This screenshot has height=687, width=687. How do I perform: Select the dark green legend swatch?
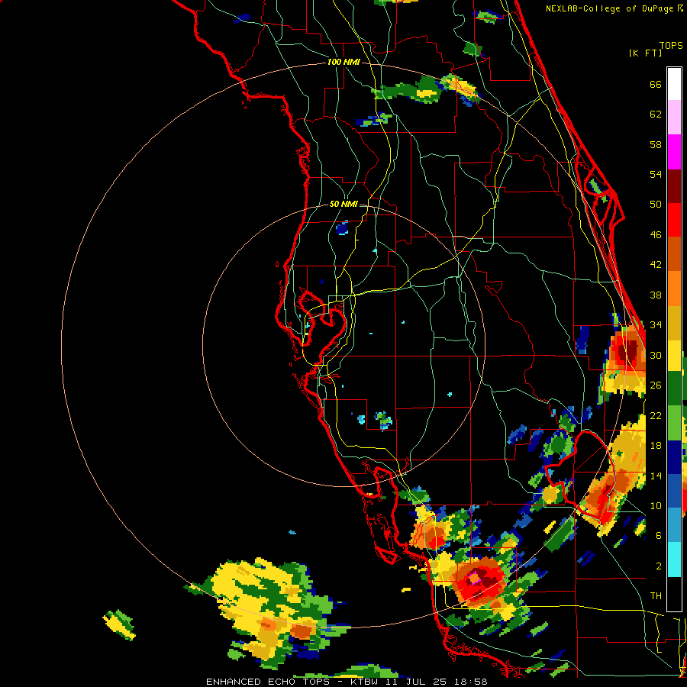(674, 389)
